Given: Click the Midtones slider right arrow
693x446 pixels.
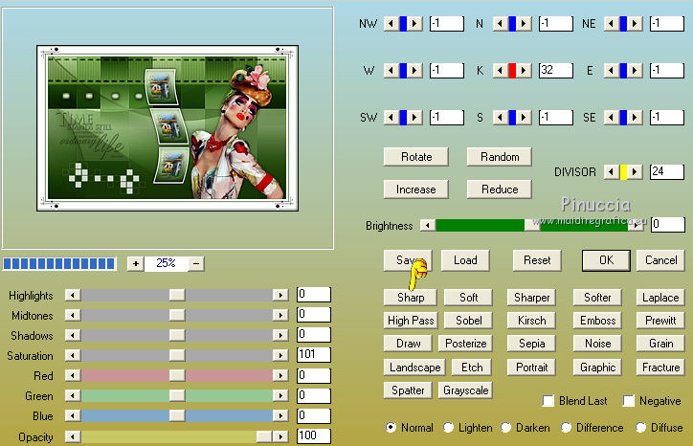Looking at the screenshot, I should [280, 315].
